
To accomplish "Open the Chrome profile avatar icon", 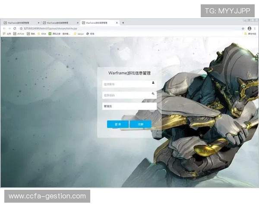I will click(250, 28).
